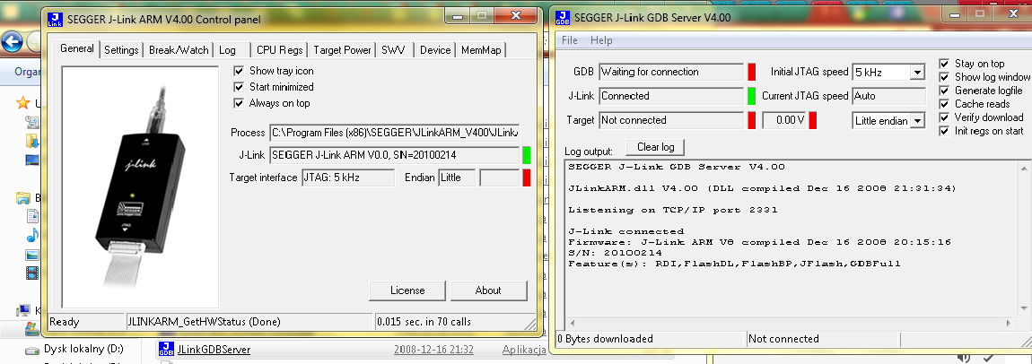Click the red indicator beside 0.00 V
The height and width of the screenshot is (364, 1032).
tap(813, 120)
